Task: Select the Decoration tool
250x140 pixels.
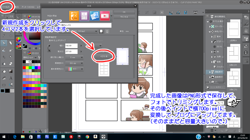Action: 4,57
